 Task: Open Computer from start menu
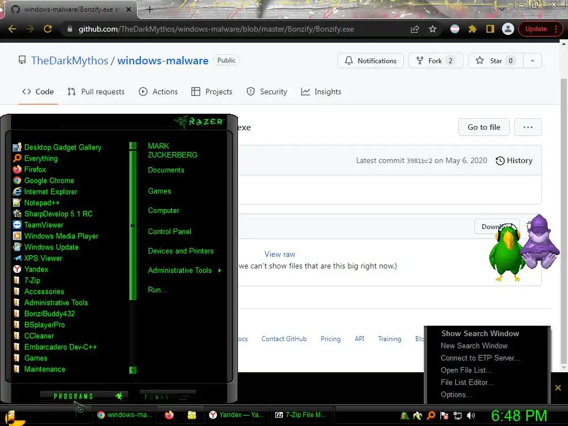[164, 210]
